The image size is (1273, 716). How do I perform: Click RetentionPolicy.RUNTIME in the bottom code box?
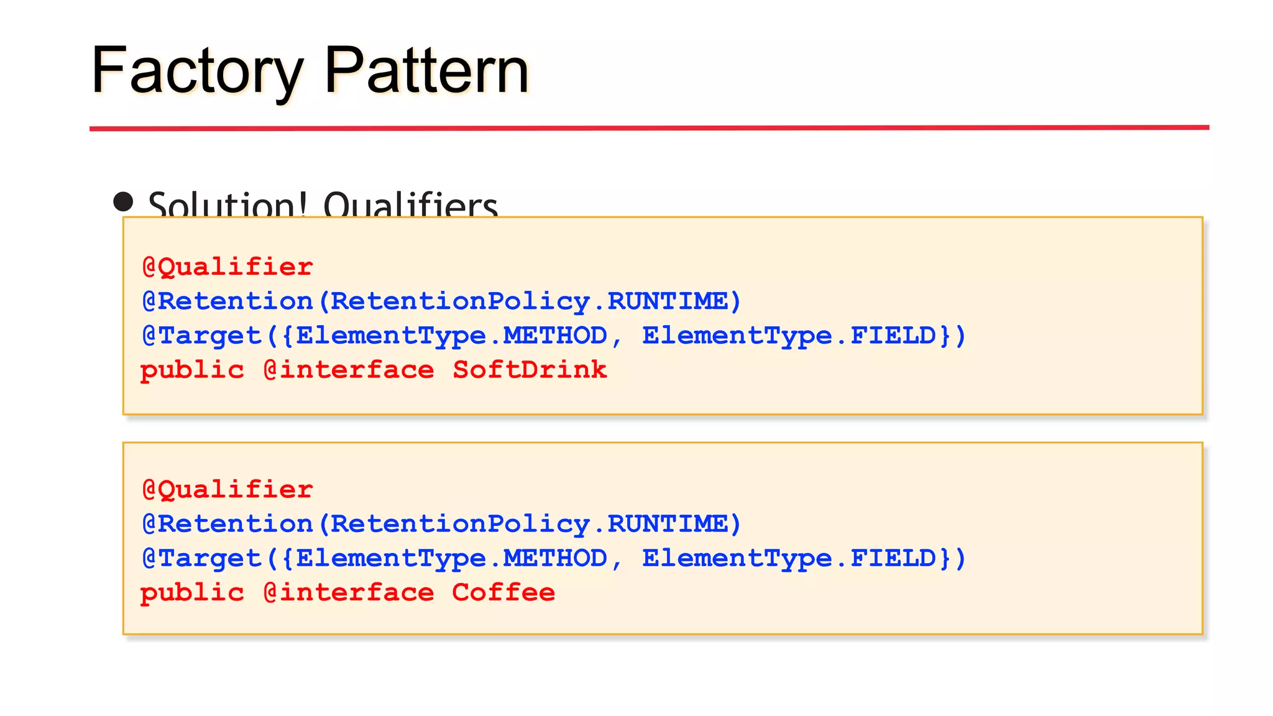(x=528, y=524)
